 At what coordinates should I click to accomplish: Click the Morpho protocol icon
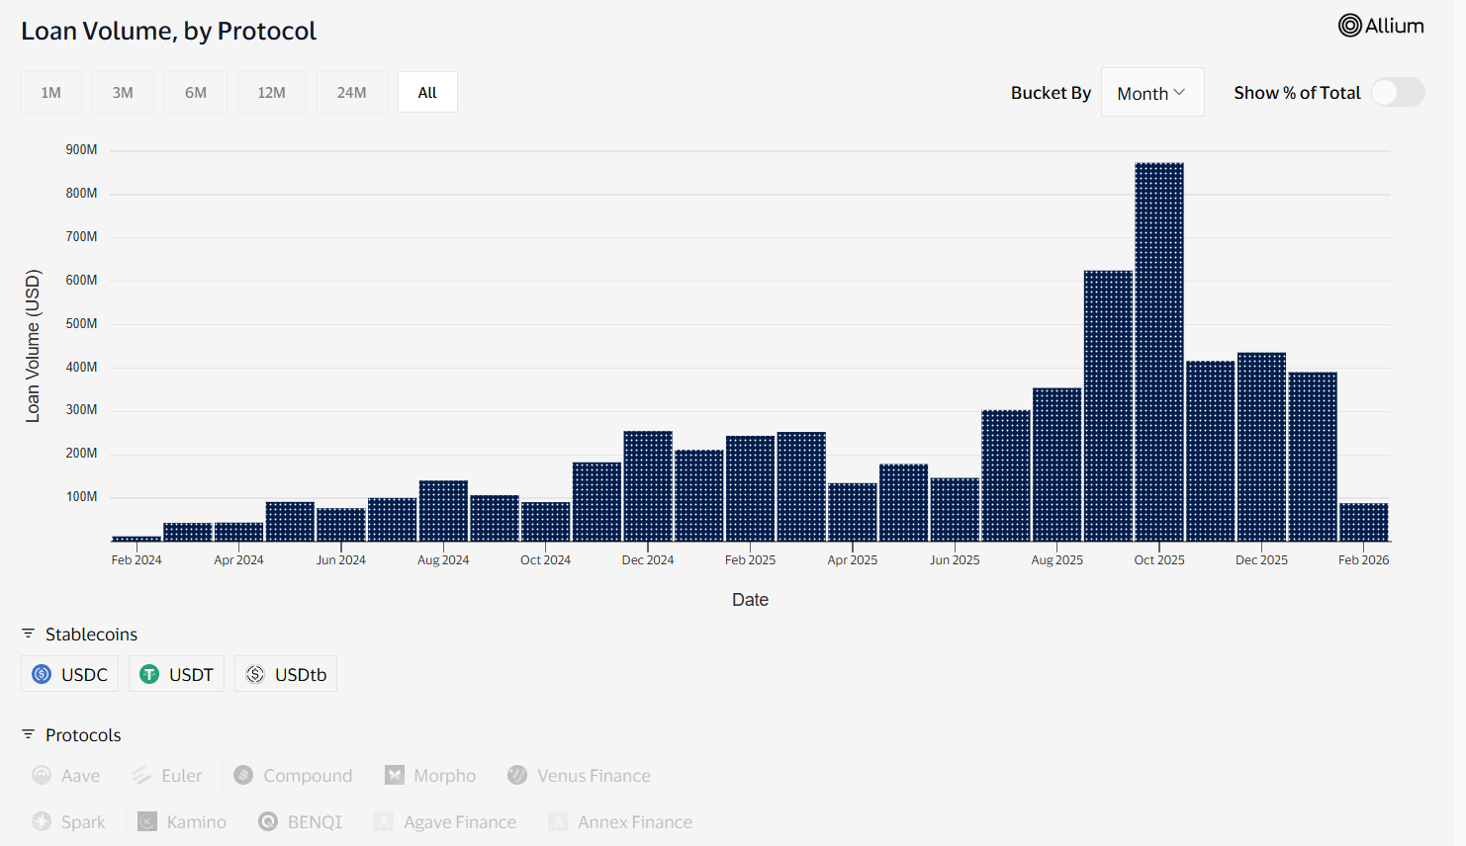pyautogui.click(x=395, y=775)
